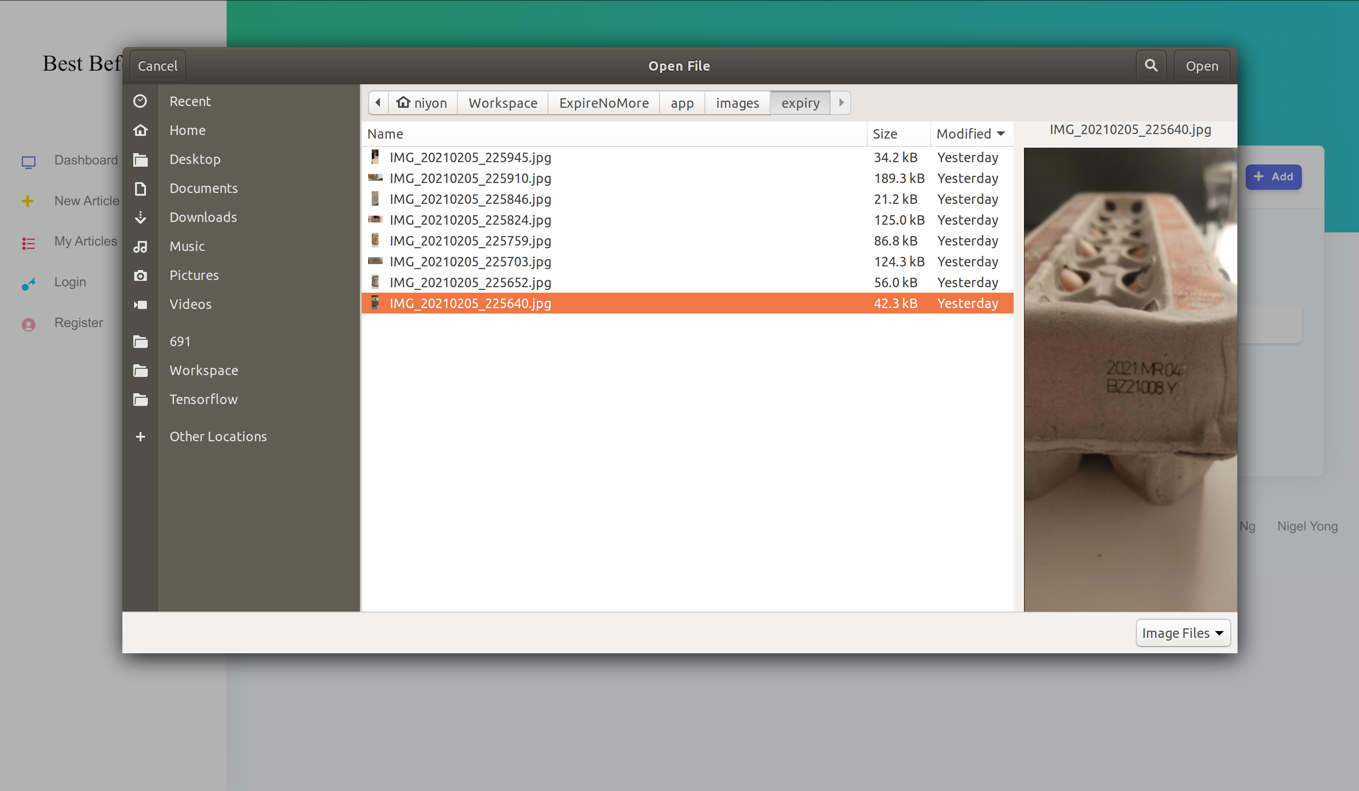Click the plus icon beside Other Locations
Screen dimensions: 1359x791
click(140, 436)
